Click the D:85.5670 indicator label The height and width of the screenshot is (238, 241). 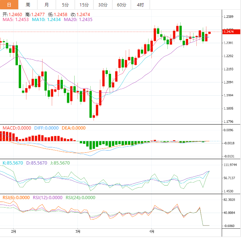pyautogui.click(x=36, y=163)
